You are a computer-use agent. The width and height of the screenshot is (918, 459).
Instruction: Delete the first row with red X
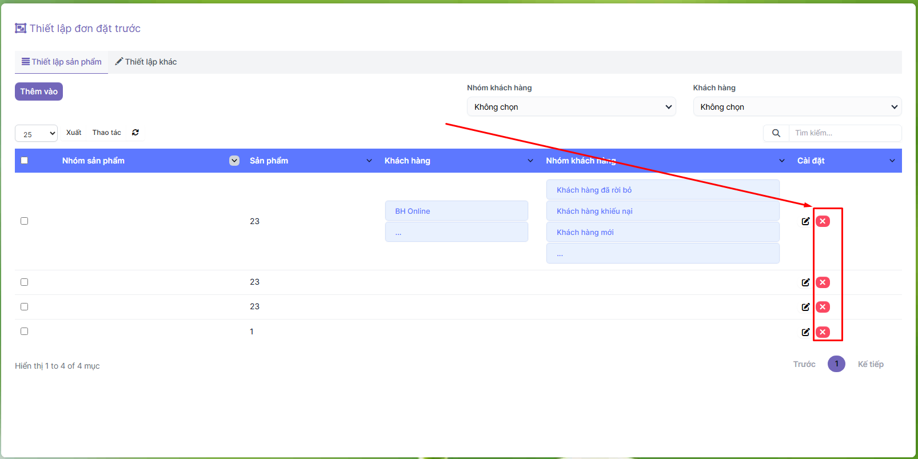[x=823, y=221]
